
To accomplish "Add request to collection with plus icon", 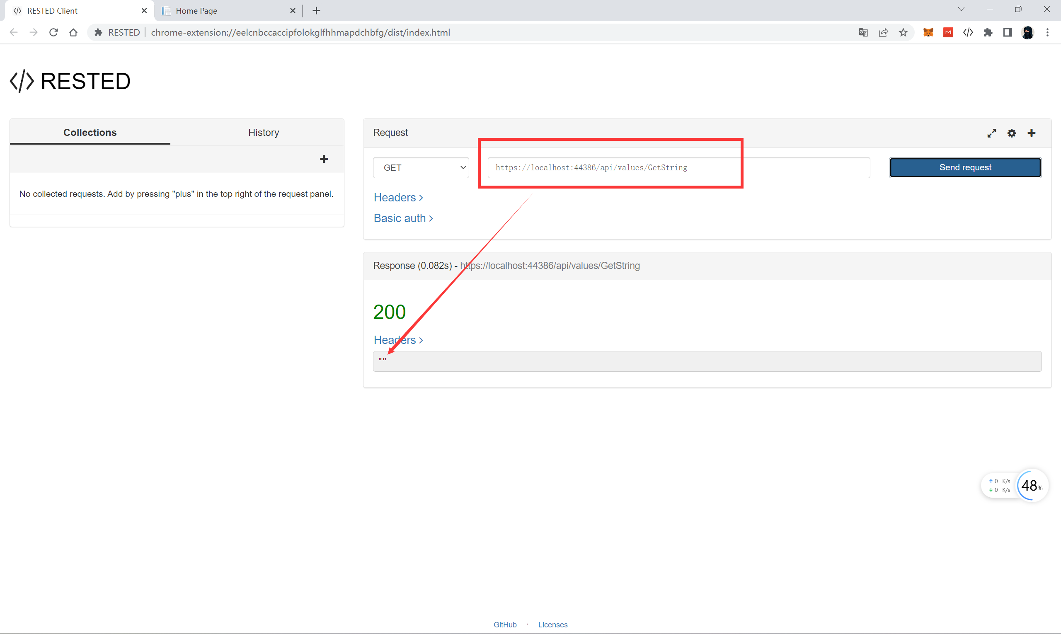I will tap(1031, 133).
